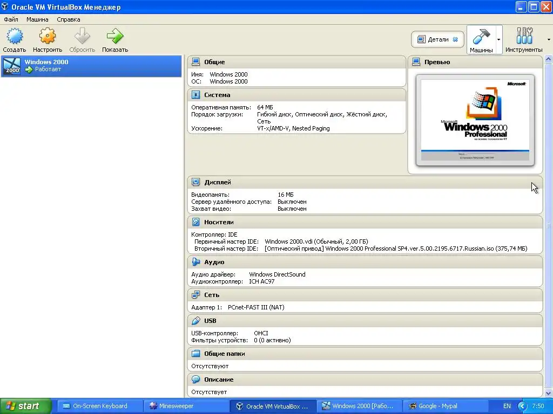Click the Описание section header title

pyautogui.click(x=219, y=379)
